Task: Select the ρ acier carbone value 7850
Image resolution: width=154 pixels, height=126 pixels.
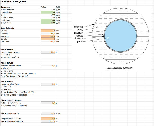Action: point(48,18)
